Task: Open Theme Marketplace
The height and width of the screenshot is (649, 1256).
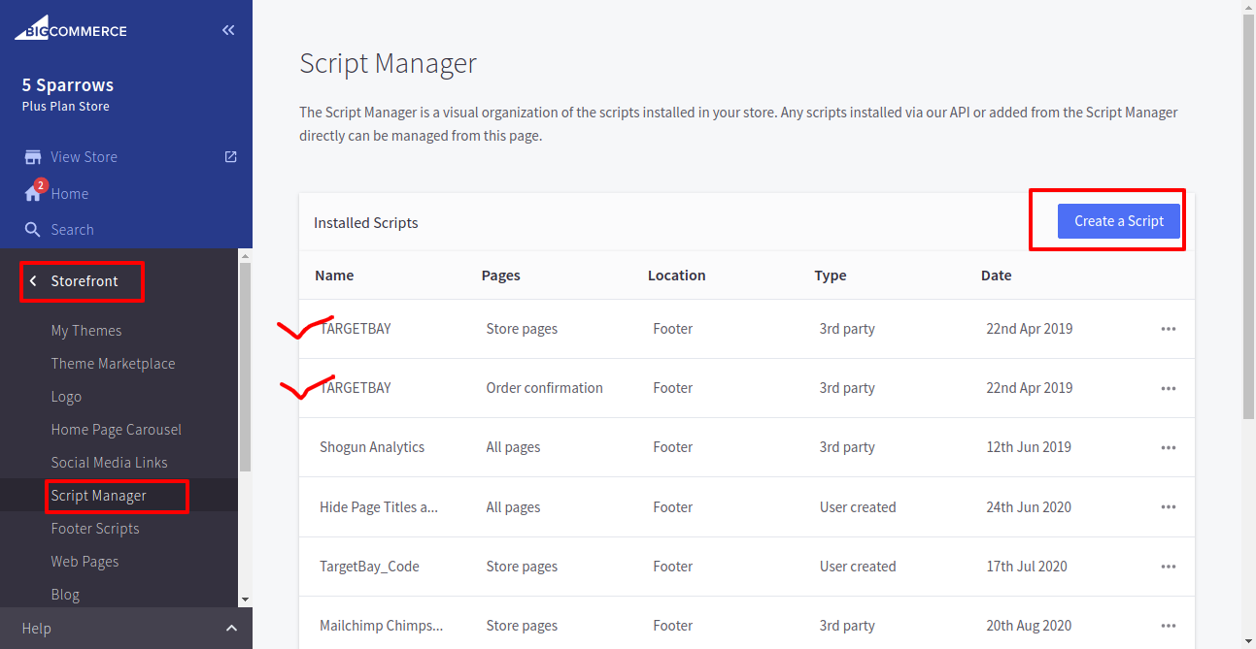Action: click(x=113, y=364)
